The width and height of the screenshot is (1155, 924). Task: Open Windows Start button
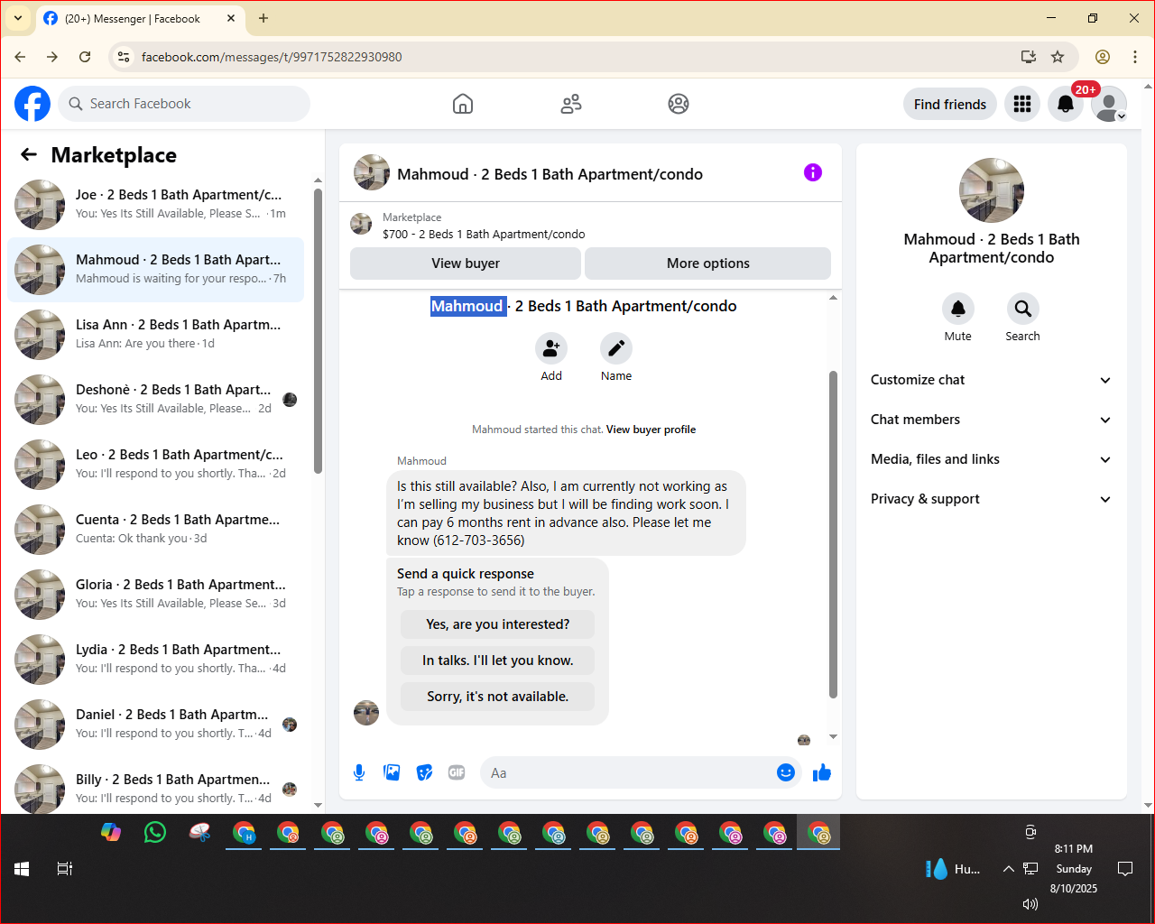[22, 869]
